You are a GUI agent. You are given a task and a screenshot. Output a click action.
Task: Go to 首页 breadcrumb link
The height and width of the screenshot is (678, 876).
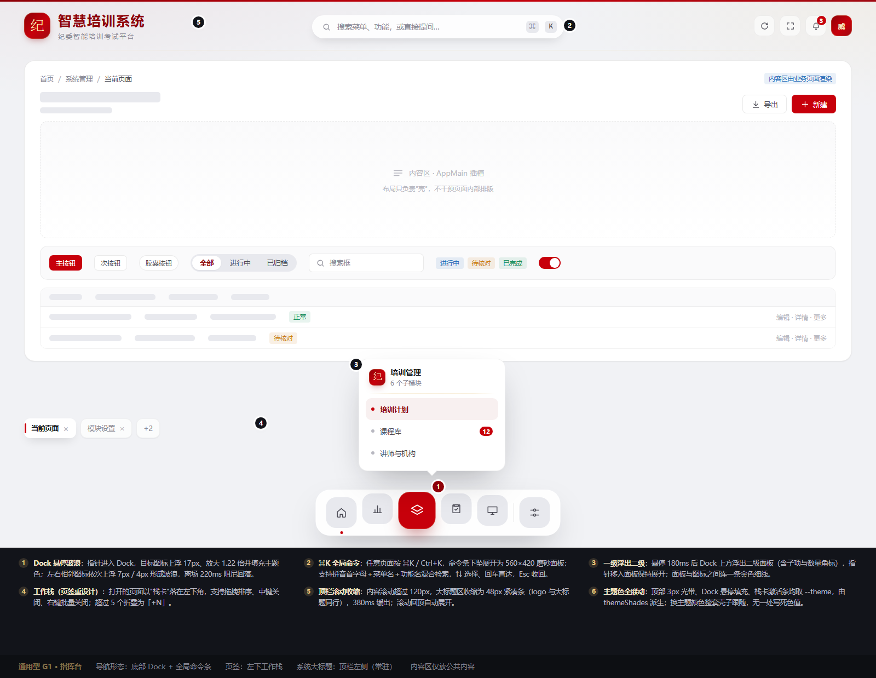coord(47,79)
